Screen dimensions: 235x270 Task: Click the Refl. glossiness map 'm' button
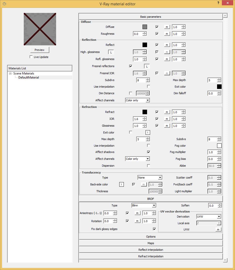[167, 59]
